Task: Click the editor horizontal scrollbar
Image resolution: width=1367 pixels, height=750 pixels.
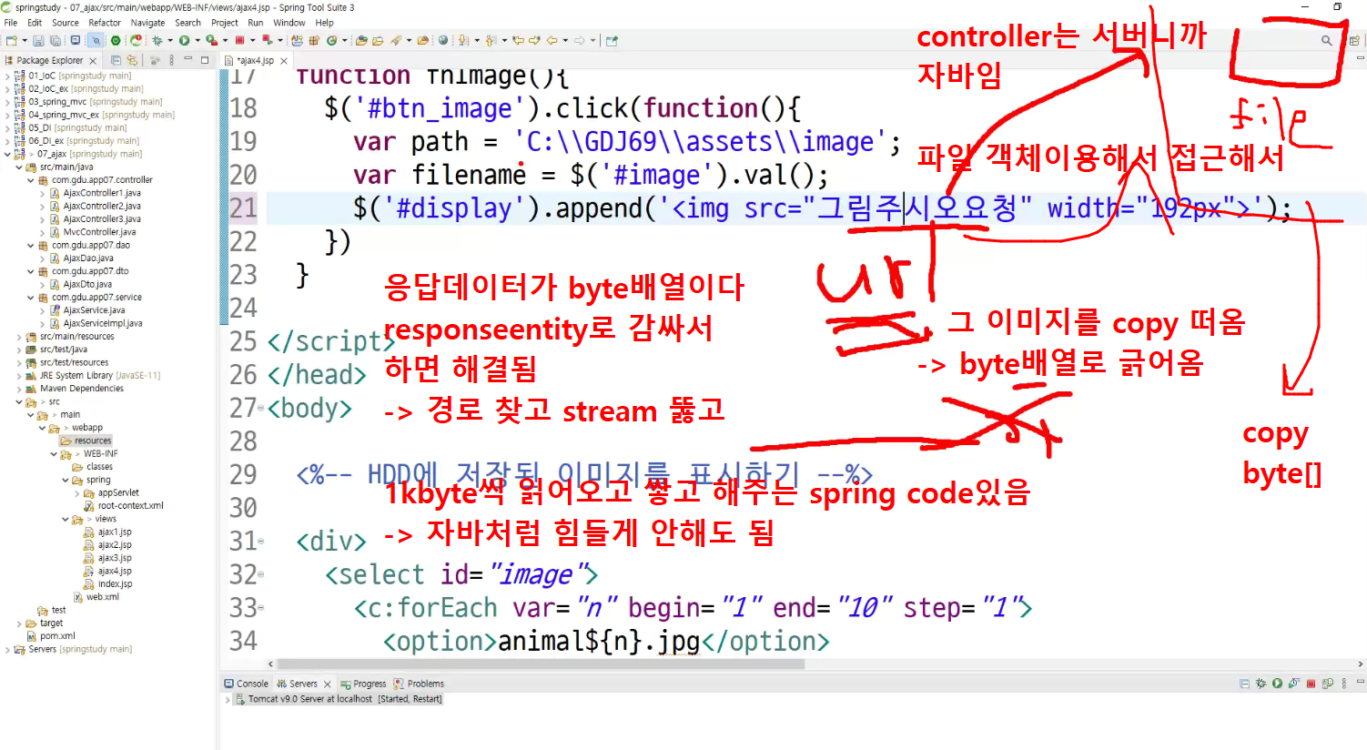Action: 540,664
